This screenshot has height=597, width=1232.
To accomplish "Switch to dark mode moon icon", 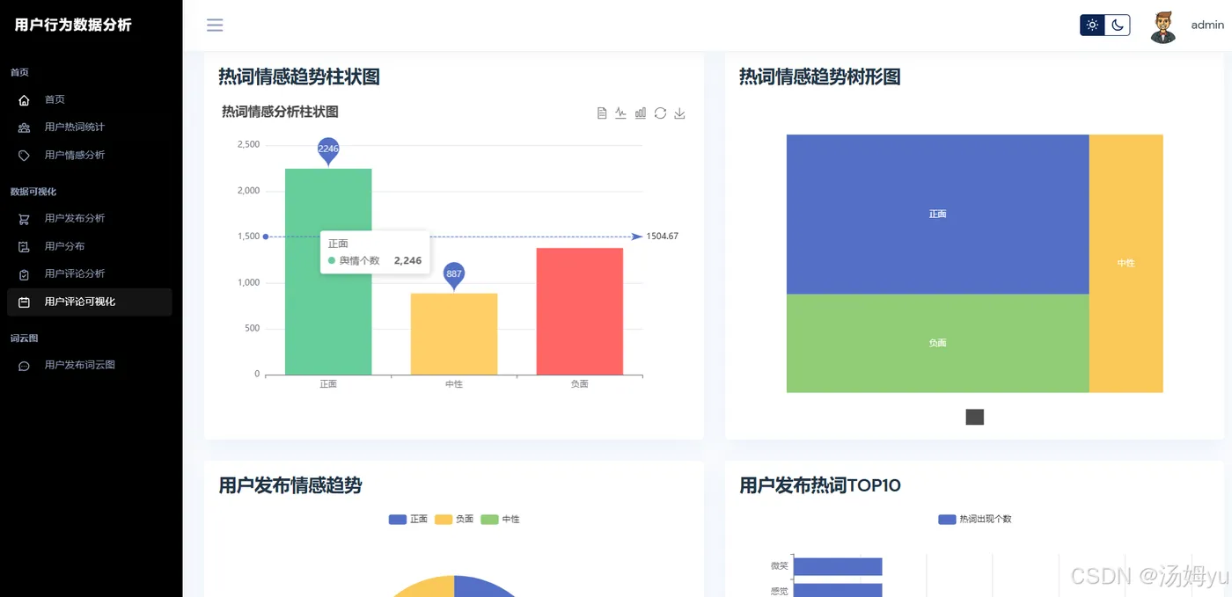I will [1117, 25].
